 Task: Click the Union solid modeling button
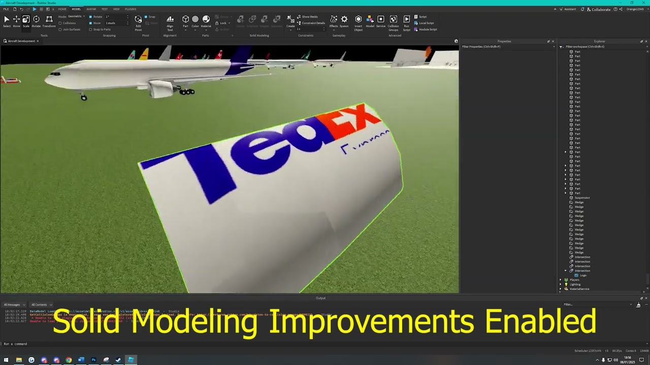click(x=240, y=21)
